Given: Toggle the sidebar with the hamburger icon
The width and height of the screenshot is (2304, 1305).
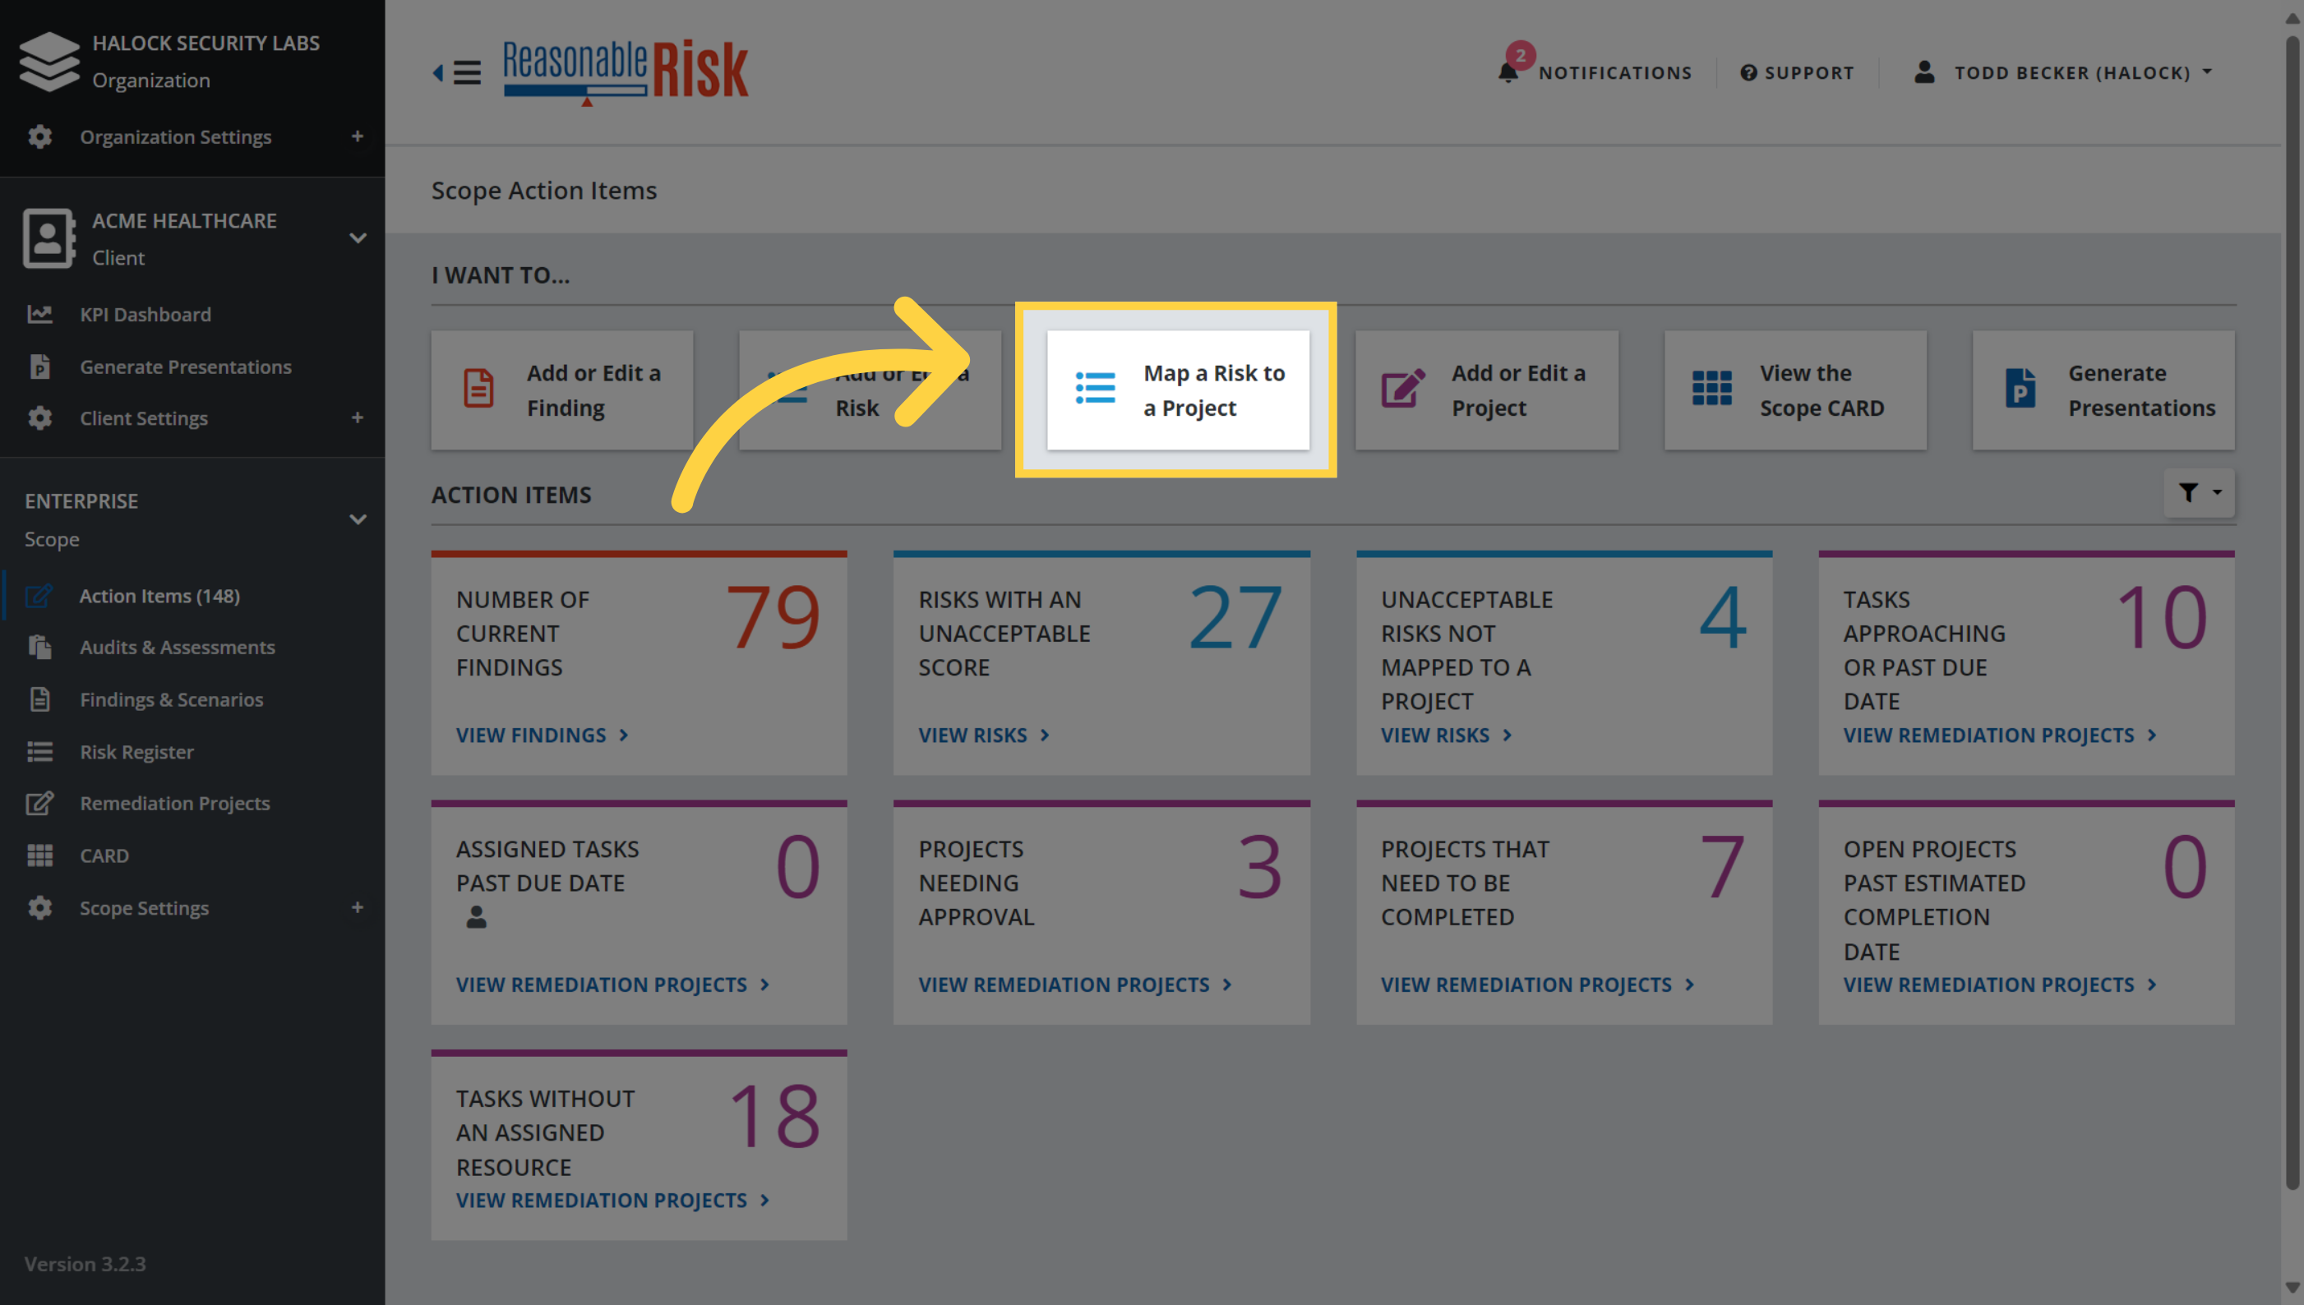Looking at the screenshot, I should [x=466, y=71].
